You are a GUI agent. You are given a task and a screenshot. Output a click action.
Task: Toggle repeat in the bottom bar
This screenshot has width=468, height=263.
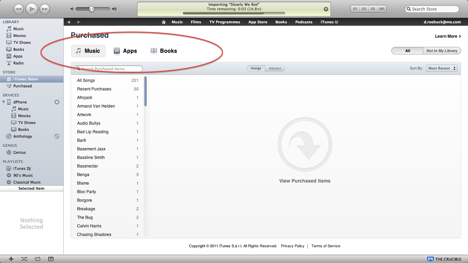(x=37, y=259)
